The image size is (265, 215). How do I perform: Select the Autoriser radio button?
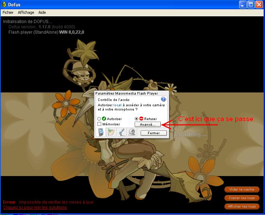tap(99, 119)
